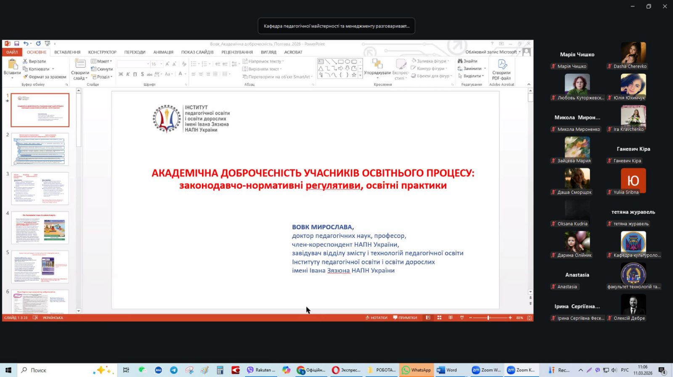Start slideshow from status bar icon
Image resolution: width=673 pixels, height=377 pixels.
[462, 318]
